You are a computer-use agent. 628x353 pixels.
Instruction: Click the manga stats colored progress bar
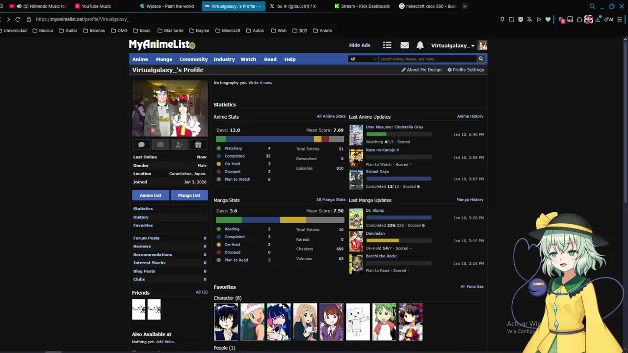tap(280, 220)
